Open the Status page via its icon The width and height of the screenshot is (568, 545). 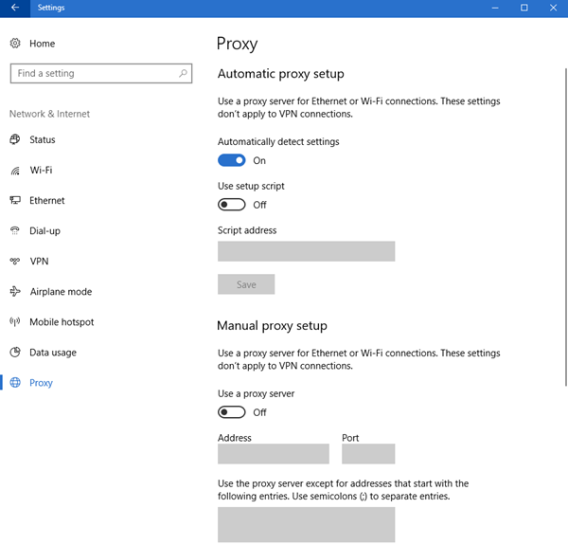tap(15, 140)
